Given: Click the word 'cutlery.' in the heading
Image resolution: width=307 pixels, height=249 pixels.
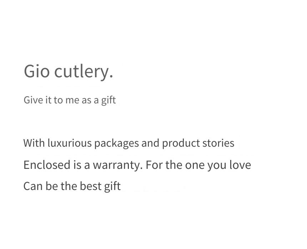Looking at the screenshot, I should click(x=84, y=72).
